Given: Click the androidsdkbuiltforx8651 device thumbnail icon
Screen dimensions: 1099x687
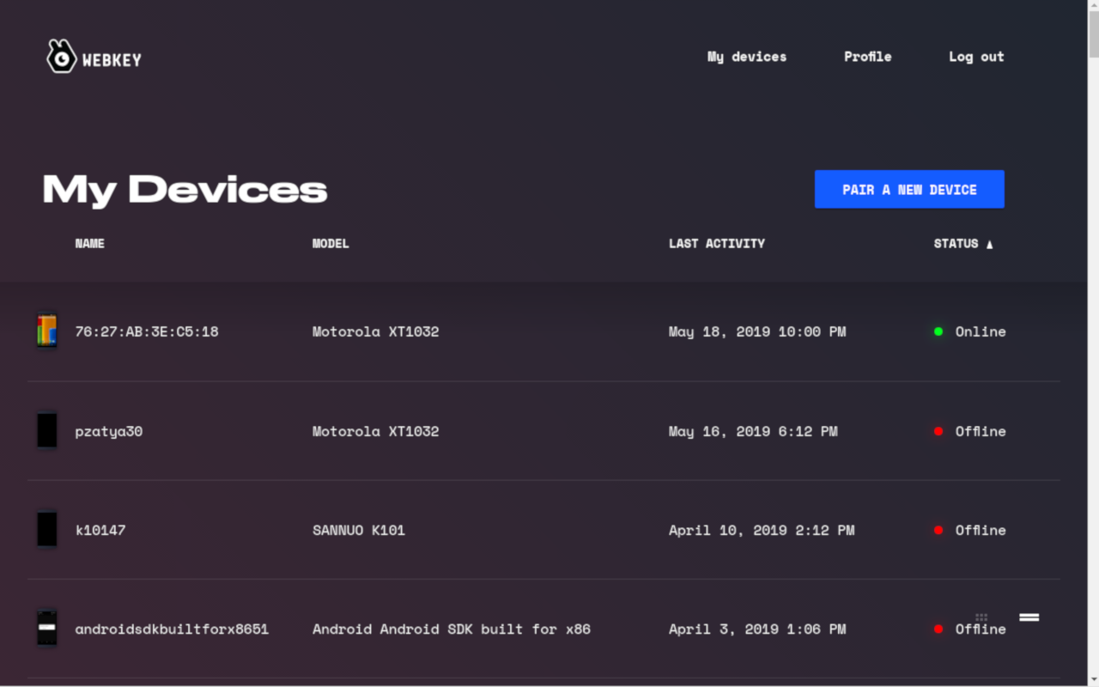Looking at the screenshot, I should [47, 629].
